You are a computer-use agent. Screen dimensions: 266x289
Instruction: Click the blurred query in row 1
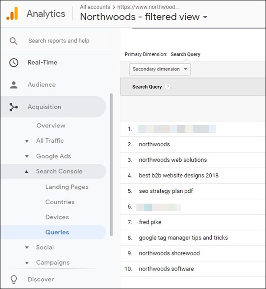pos(177,129)
